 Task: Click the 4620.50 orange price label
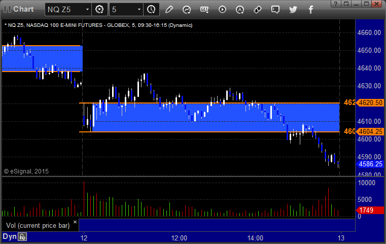(370, 102)
